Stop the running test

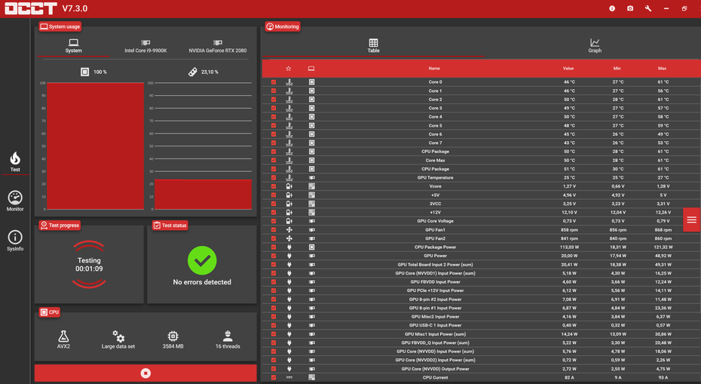145,373
